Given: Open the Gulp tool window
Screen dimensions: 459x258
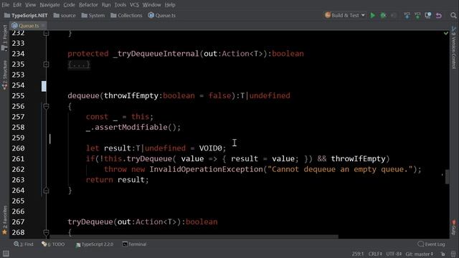Looking at the screenshot, I should (454, 228).
